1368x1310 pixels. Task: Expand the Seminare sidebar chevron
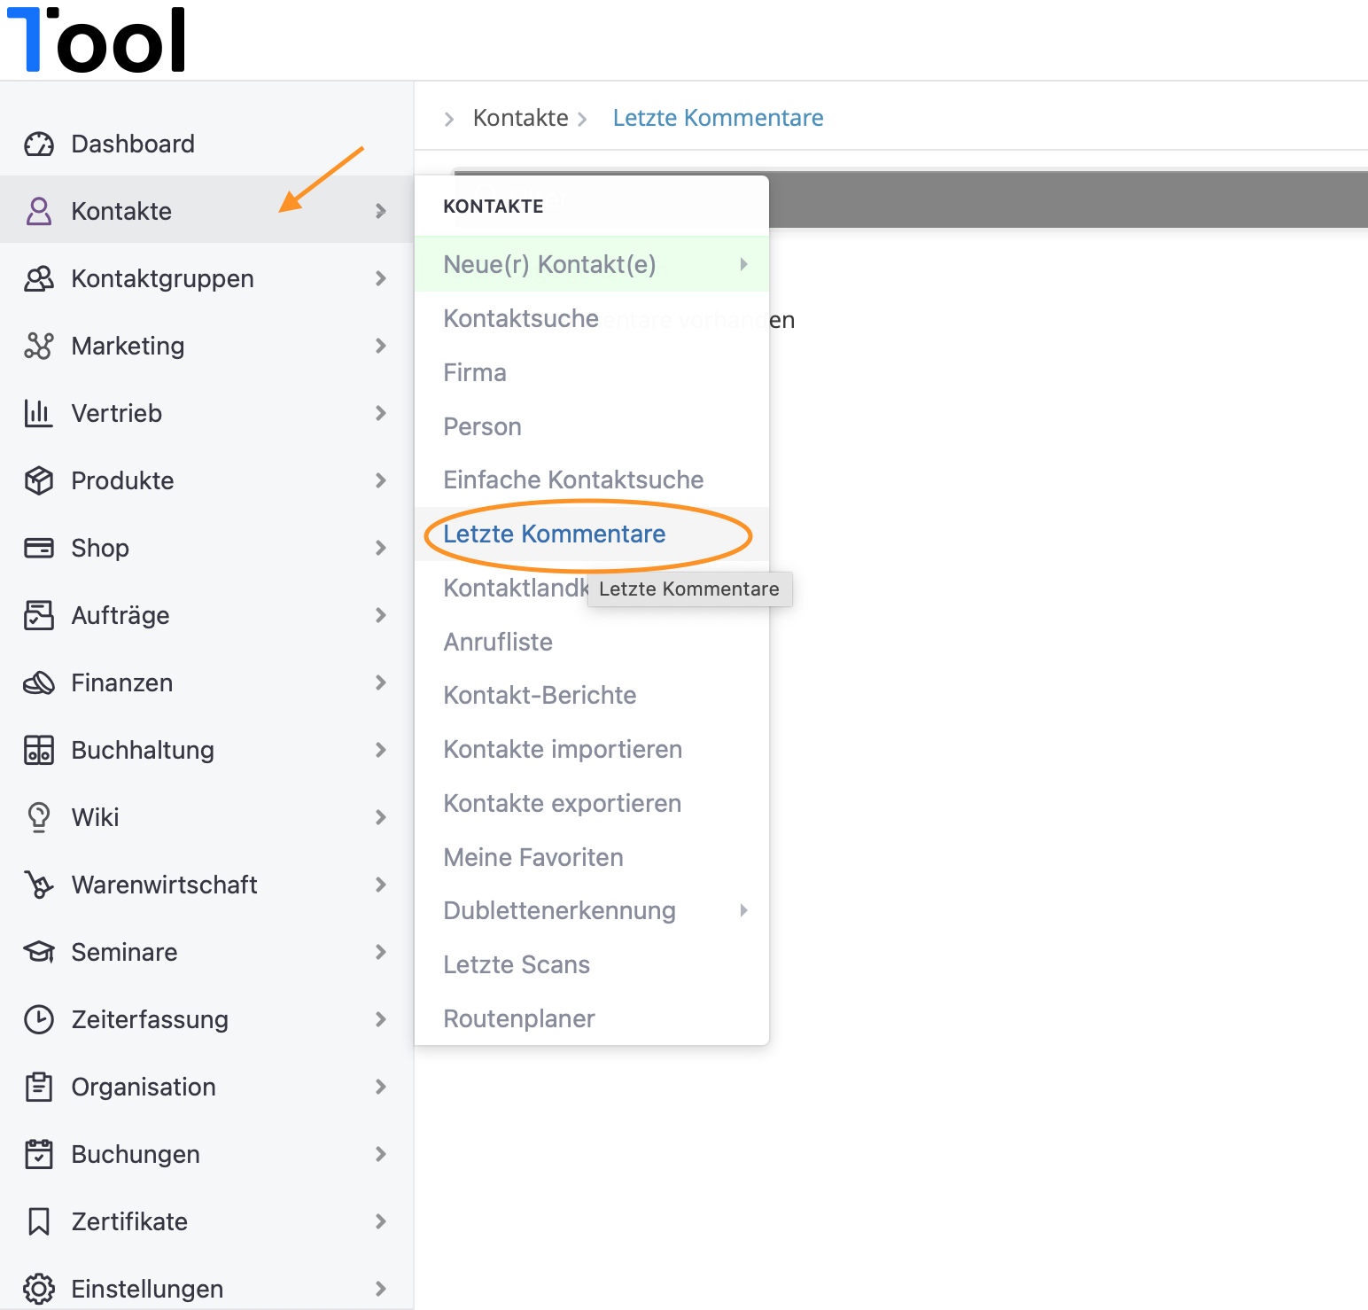click(381, 952)
